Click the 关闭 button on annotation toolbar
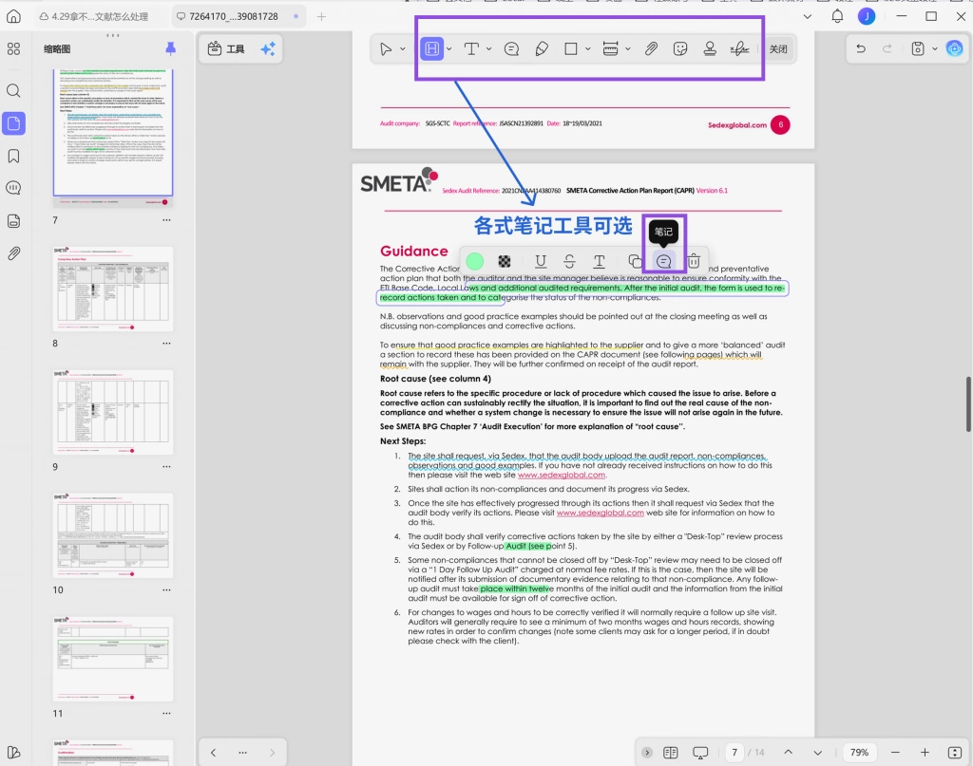973x766 pixels. (778, 48)
